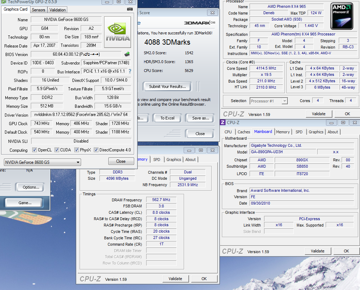The width and height of the screenshot is (360, 290).
Task: Click Validate in the CPU-Z Mainboard window
Action: pos(318,251)
